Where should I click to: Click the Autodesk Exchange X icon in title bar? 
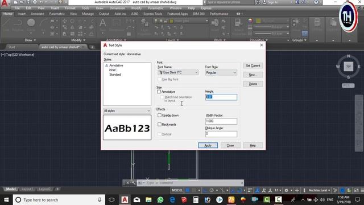coord(297,2)
